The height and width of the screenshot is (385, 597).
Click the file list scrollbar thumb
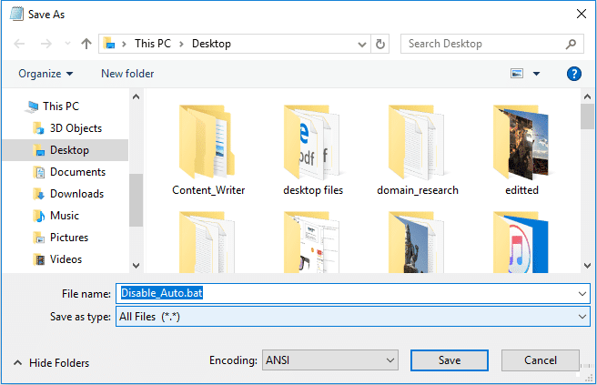click(x=587, y=117)
